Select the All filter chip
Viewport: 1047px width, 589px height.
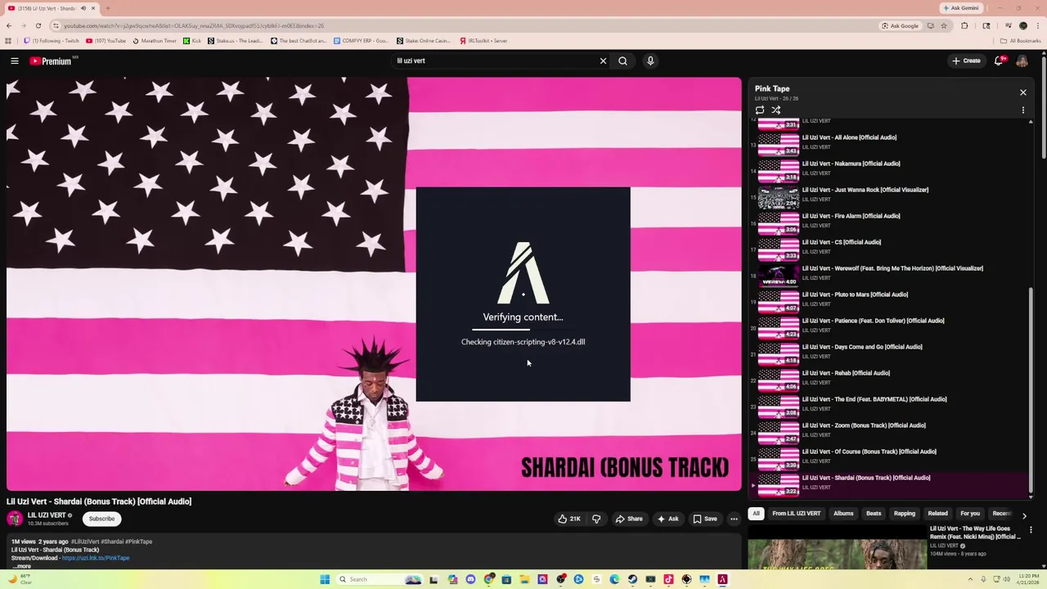coord(756,514)
